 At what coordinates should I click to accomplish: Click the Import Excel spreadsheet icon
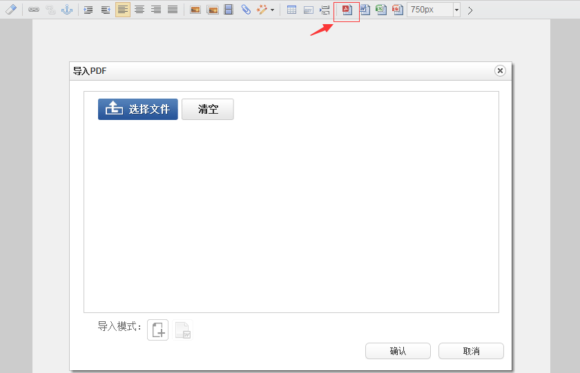pos(380,10)
